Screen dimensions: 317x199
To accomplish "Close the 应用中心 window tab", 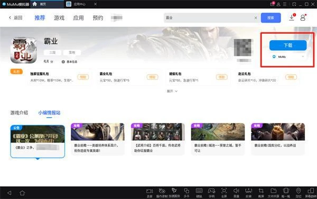I will coord(96,4).
